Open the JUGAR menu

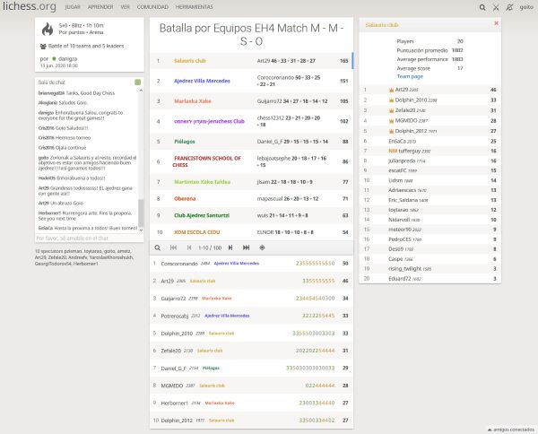pyautogui.click(x=76, y=6)
